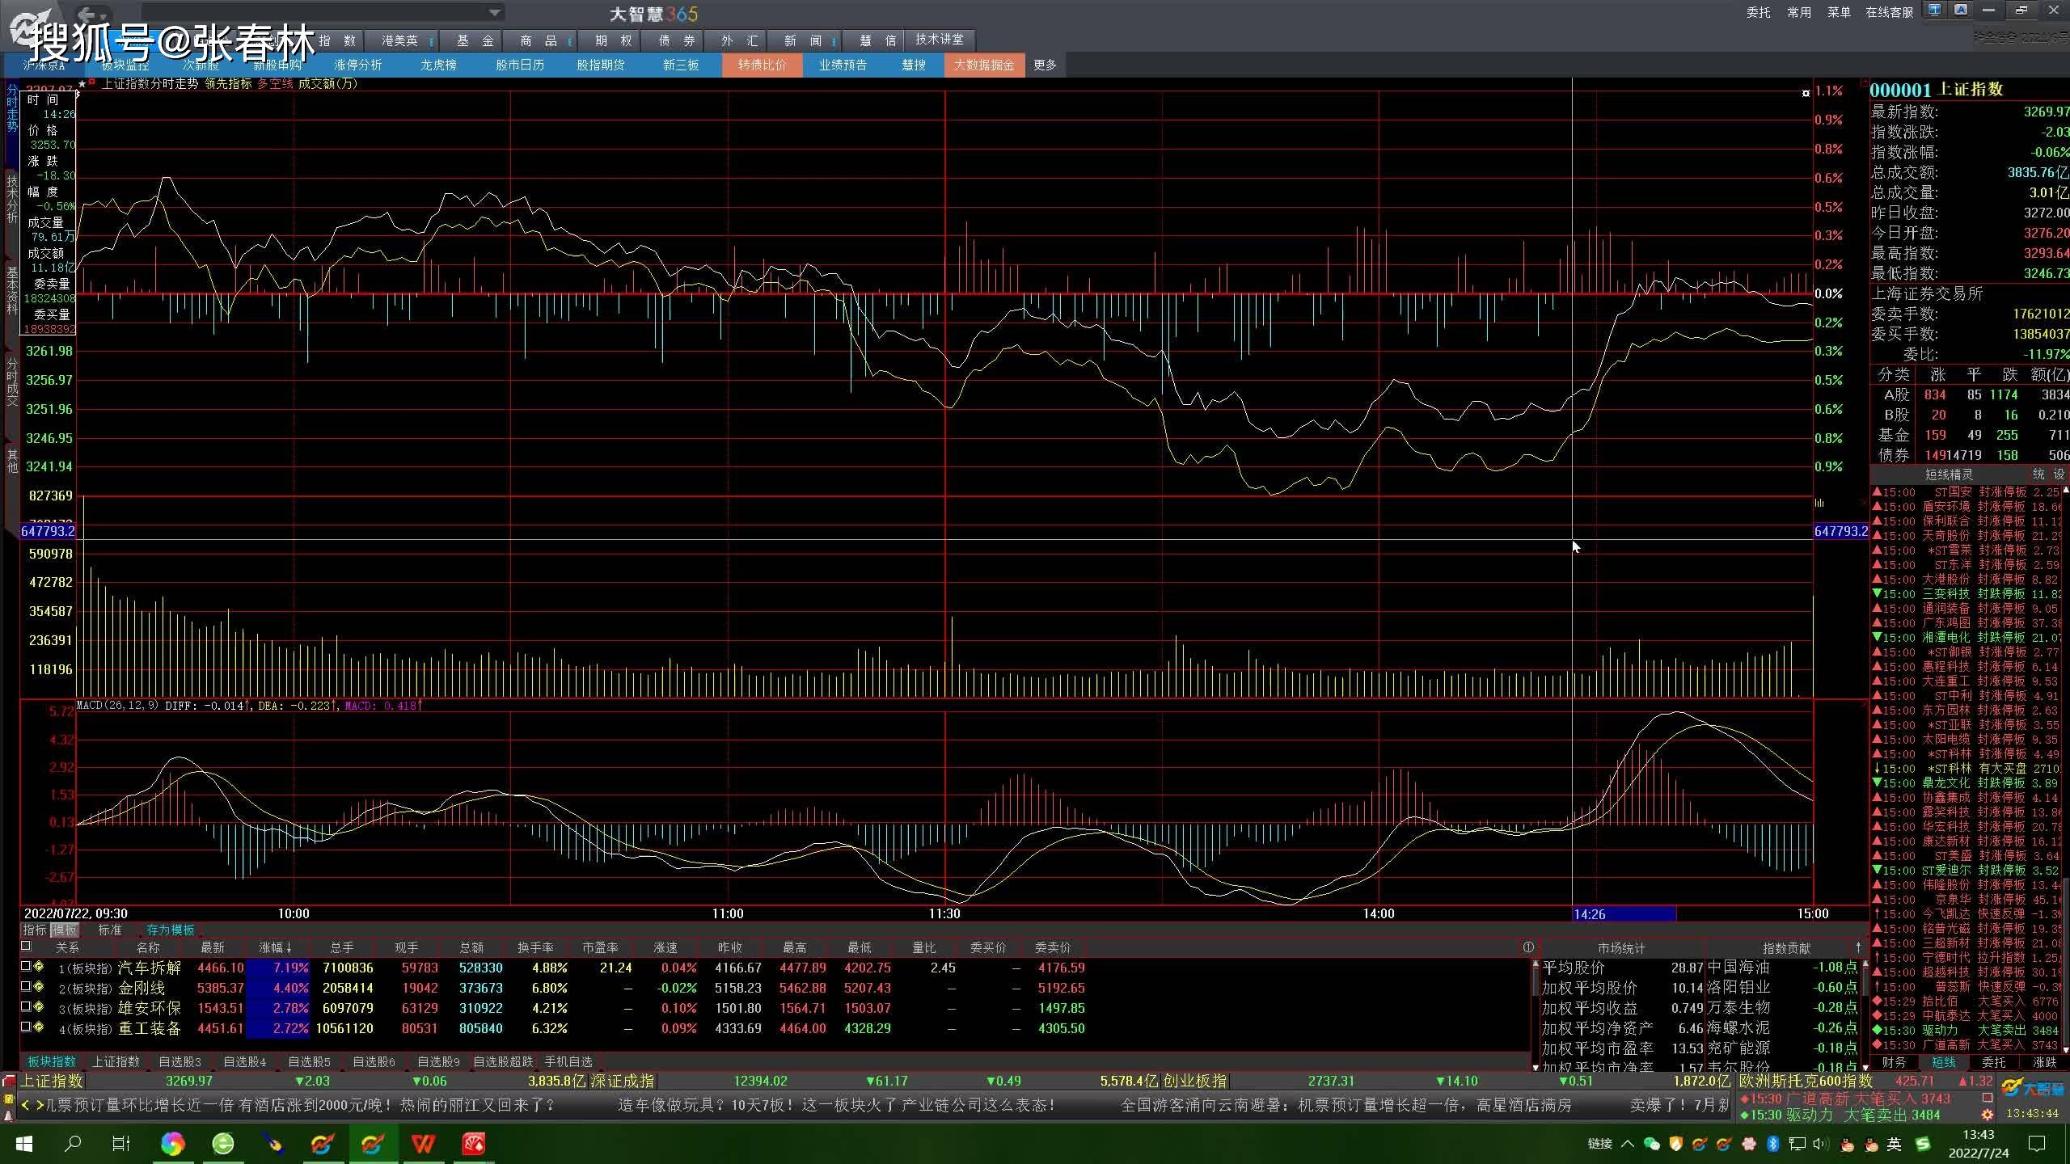Click the Bluetooth tray icon
Viewport: 2070px width, 1164px height.
pos(1772,1144)
